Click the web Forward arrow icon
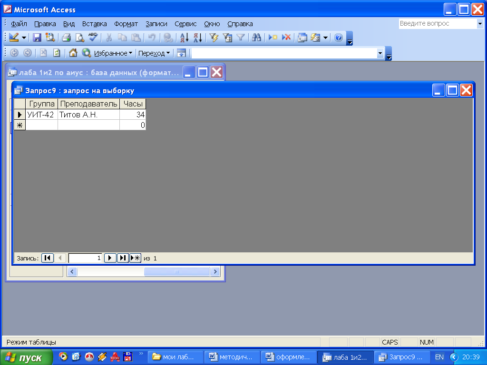487x365 pixels. point(28,53)
